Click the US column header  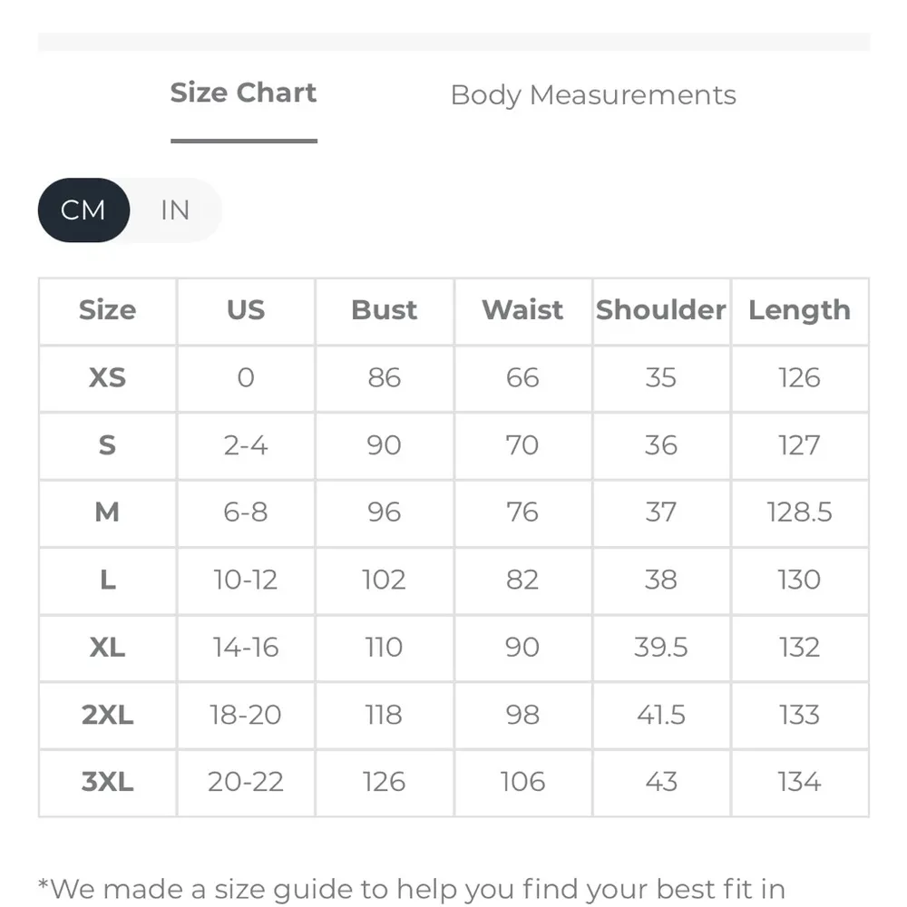(x=246, y=310)
